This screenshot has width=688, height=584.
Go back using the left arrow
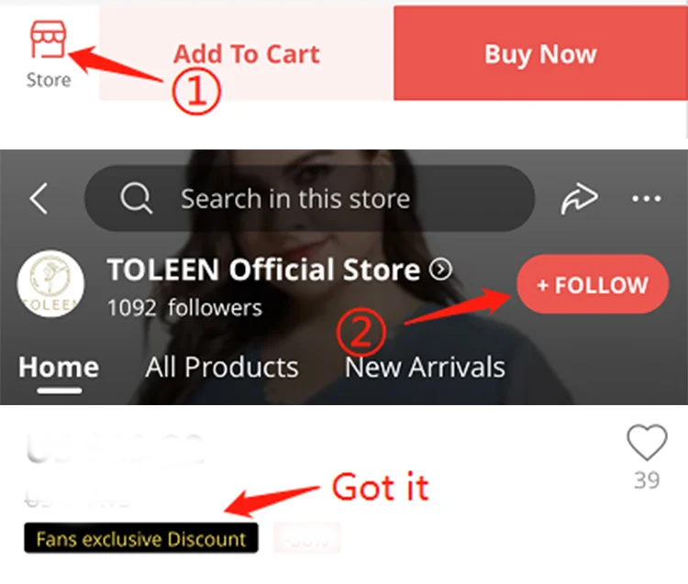pos(39,199)
